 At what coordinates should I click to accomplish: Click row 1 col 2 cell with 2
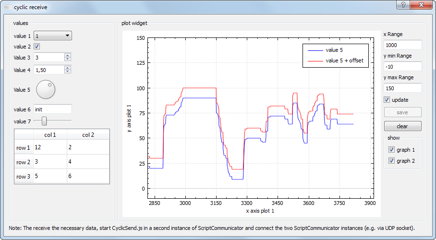pyautogui.click(x=88, y=147)
